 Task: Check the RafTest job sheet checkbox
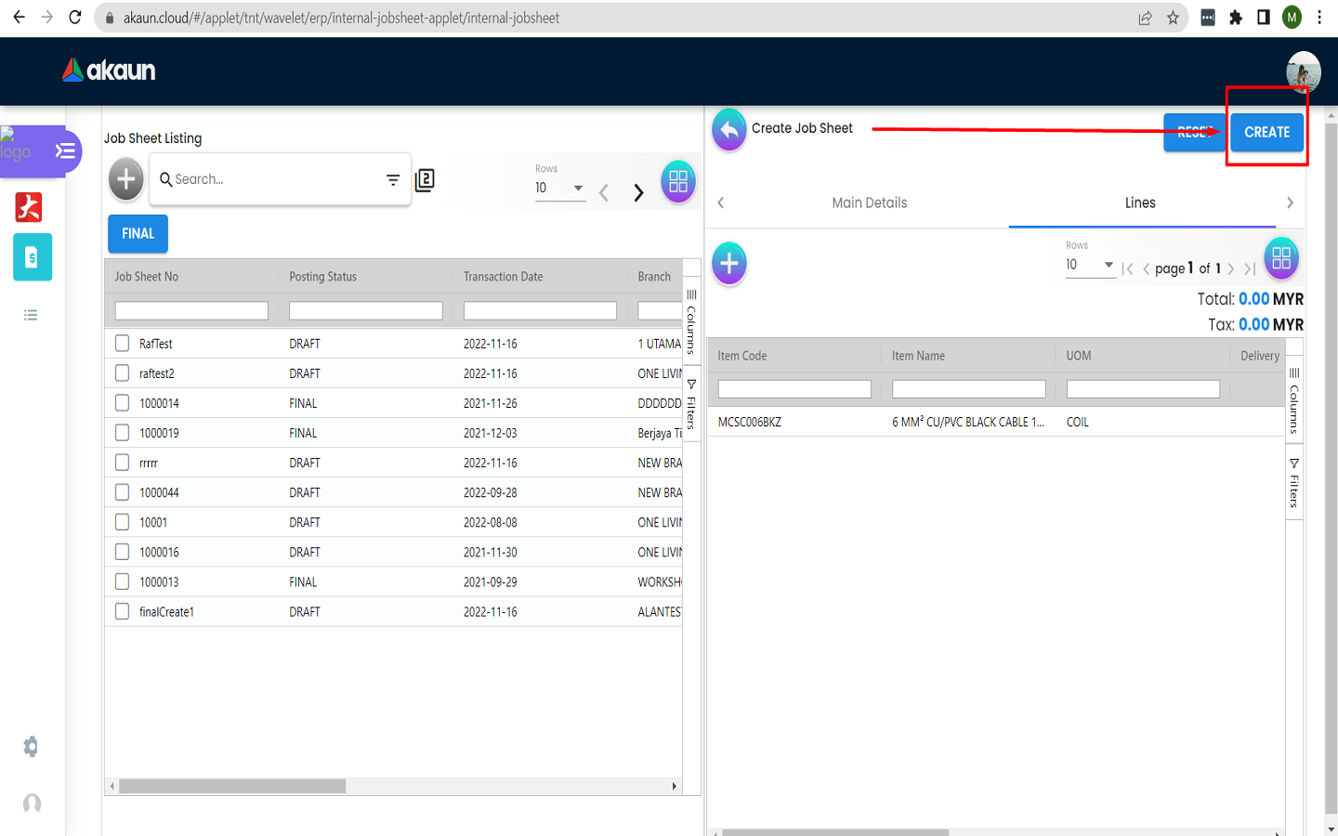123,344
